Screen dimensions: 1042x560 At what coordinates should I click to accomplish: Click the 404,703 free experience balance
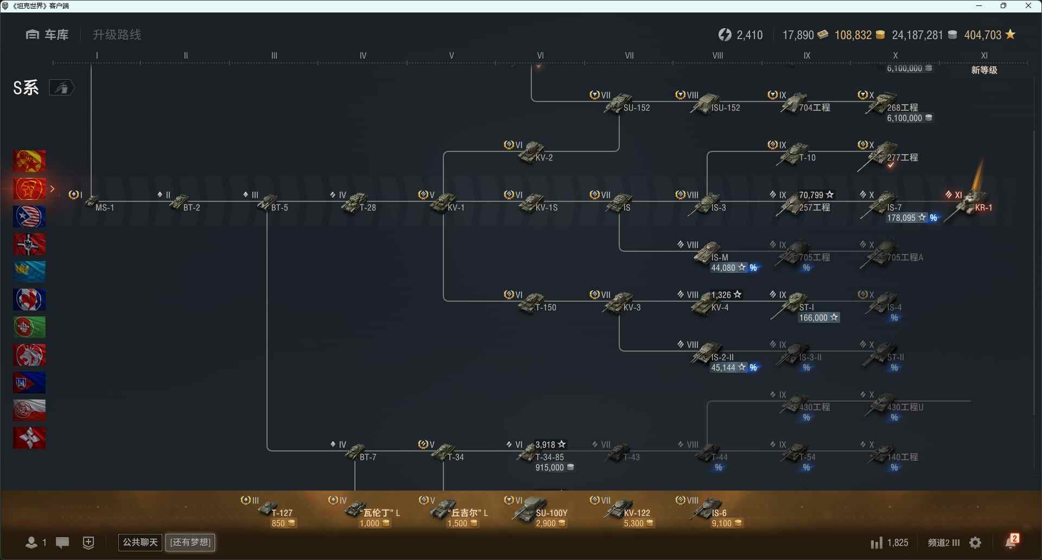point(989,35)
